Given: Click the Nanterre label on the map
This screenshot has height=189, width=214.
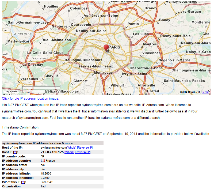Looking at the screenshot, I should coord(59,26).
